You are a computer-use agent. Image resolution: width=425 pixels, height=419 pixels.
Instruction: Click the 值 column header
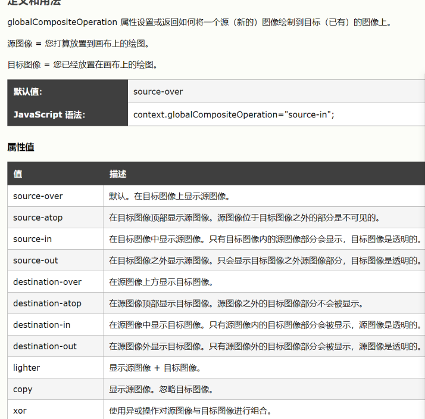(55, 173)
